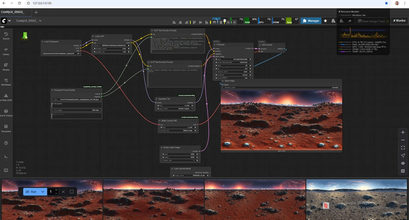Open sampler_name combo in KSampler
This screenshot has width=409, height=220.
point(233,72)
